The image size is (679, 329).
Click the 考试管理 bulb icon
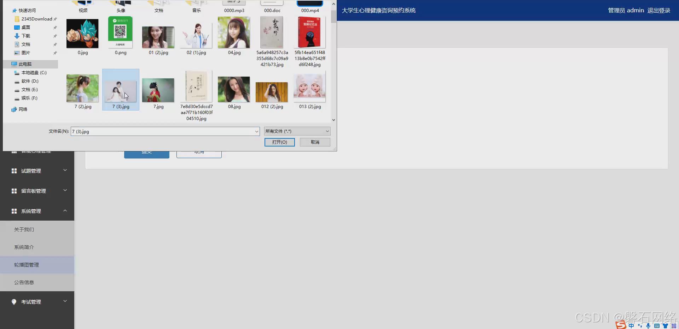pyautogui.click(x=14, y=302)
